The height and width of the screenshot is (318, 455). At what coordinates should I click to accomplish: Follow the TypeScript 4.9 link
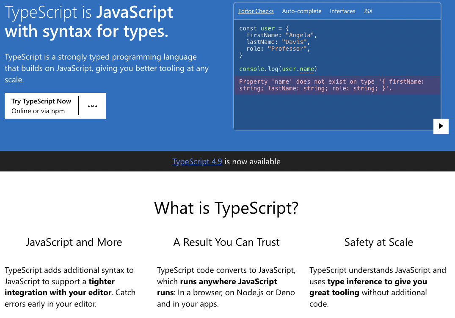[x=197, y=161]
